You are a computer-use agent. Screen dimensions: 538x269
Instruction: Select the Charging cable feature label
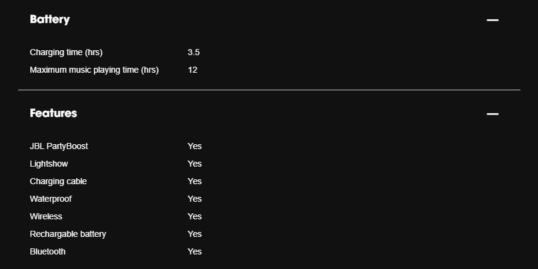point(58,181)
